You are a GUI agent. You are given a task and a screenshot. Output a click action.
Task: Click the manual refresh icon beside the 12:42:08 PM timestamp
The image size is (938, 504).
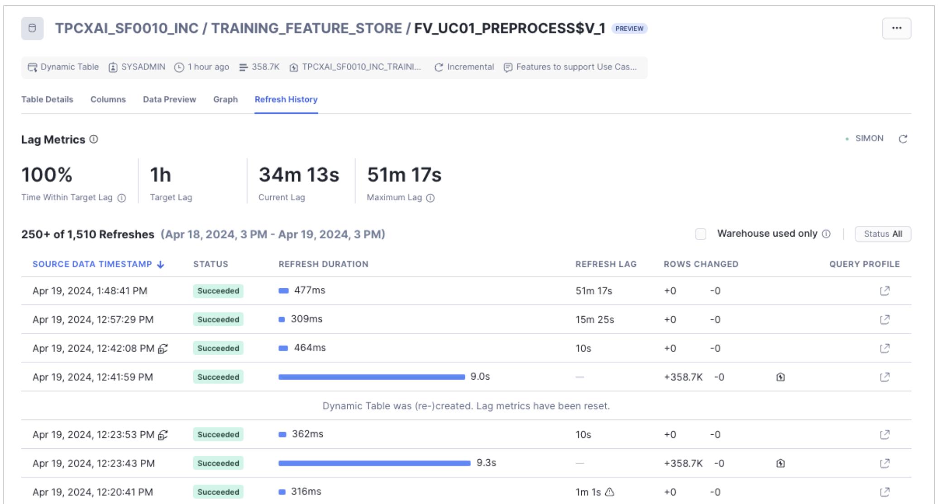163,348
